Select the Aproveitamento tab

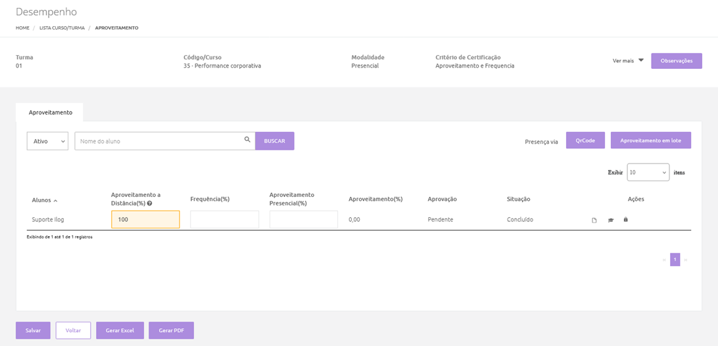coord(50,112)
